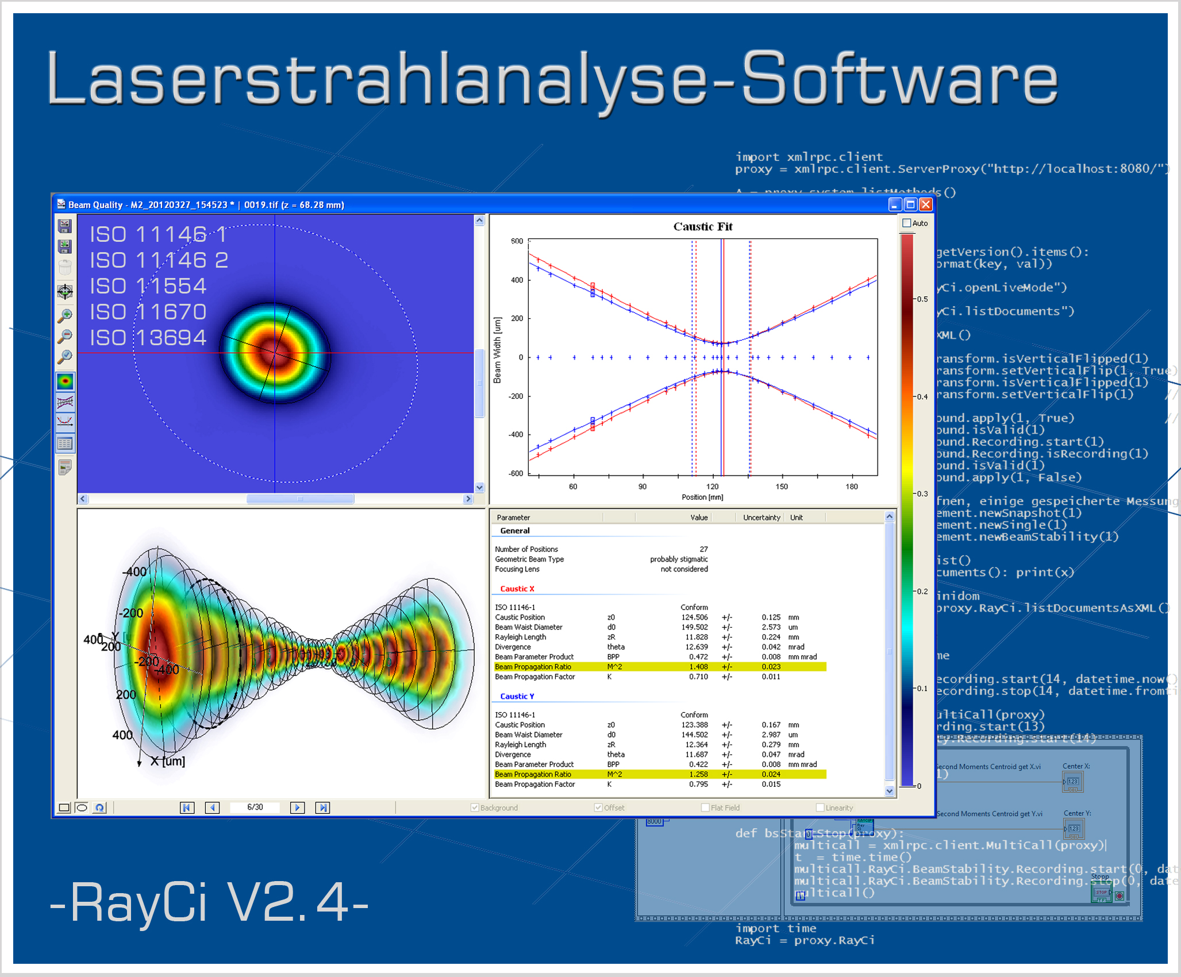Select the ellipse ROI shape tool
Screen dimensions: 1181x977
click(82, 808)
